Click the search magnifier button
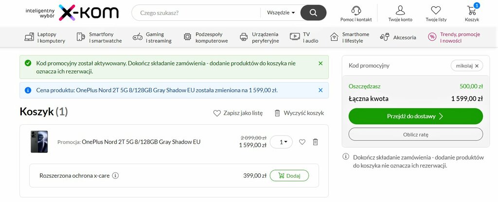 point(313,13)
